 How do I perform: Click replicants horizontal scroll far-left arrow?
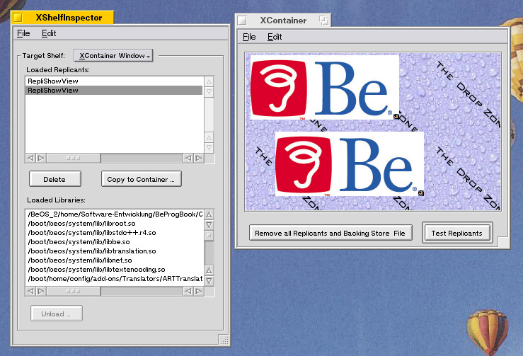point(30,158)
